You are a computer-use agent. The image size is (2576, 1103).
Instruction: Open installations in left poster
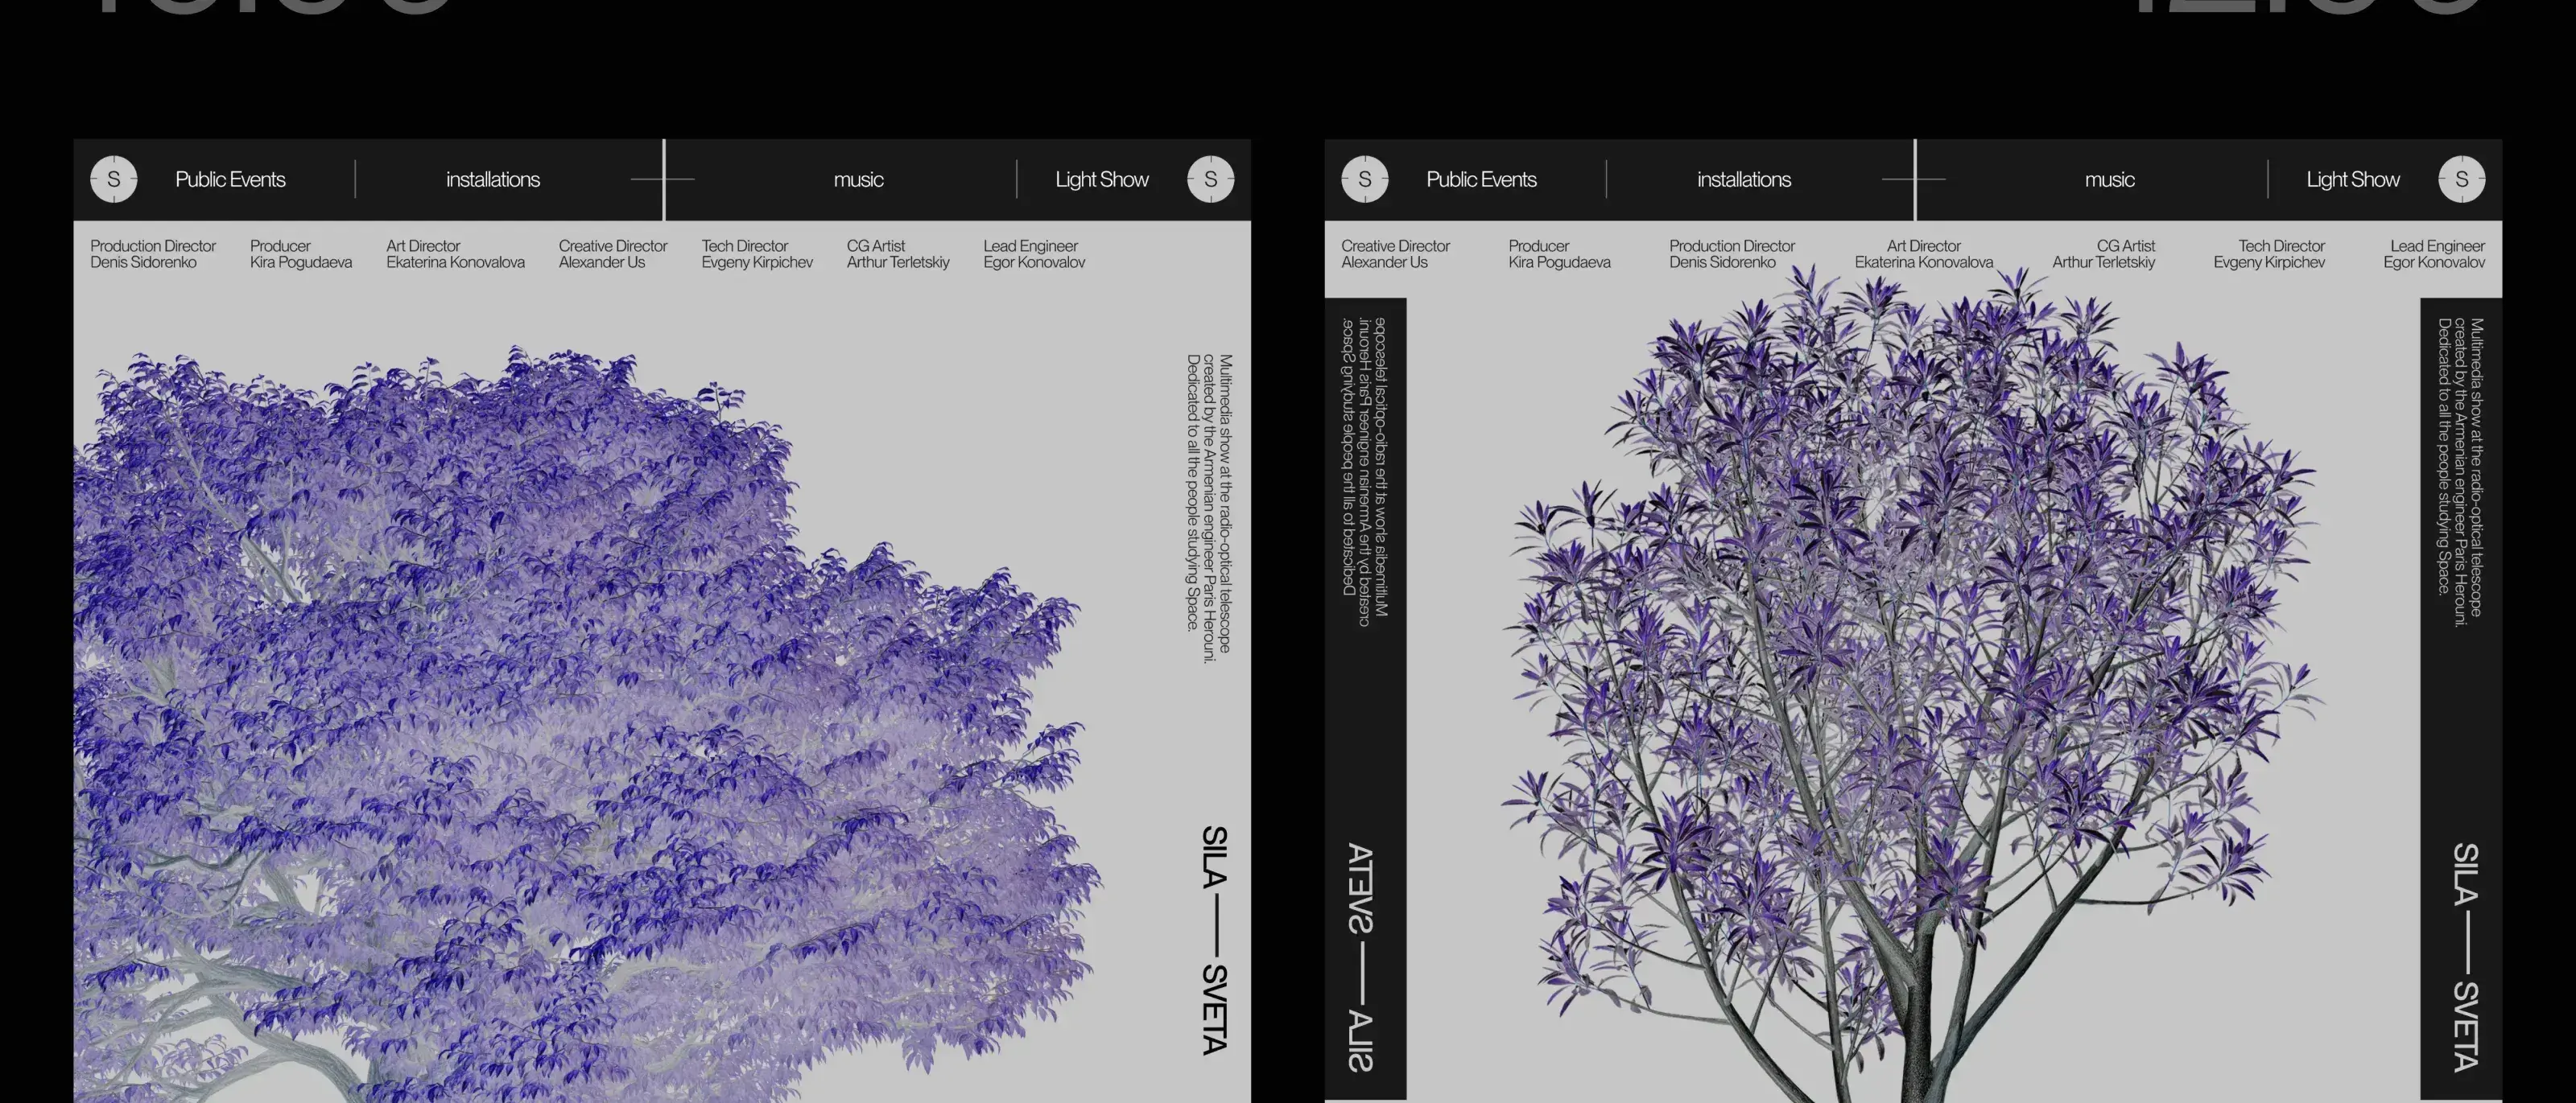click(493, 180)
